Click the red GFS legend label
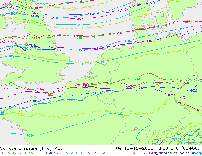This screenshot has width=202, height=156. (x=6, y=153)
